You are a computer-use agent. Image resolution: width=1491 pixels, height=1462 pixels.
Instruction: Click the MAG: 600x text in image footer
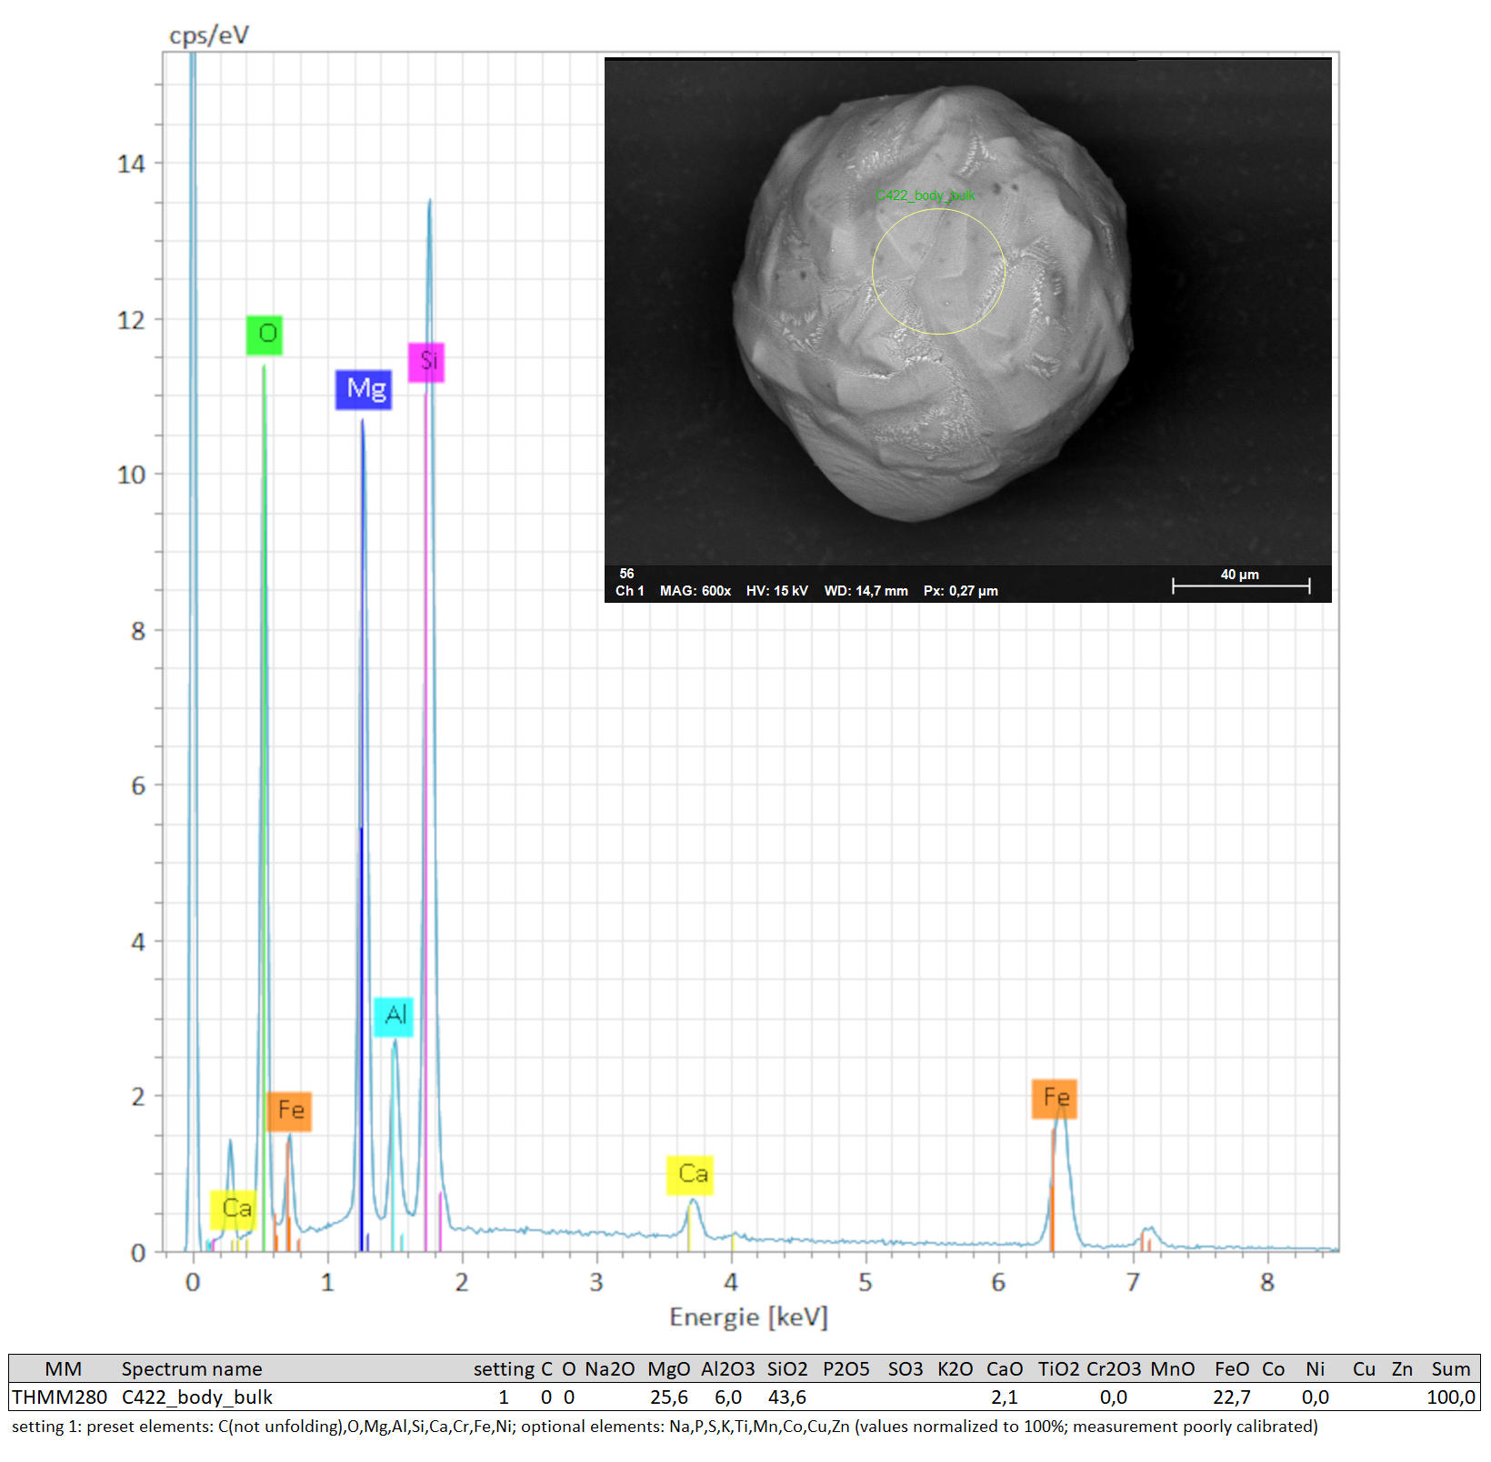(x=695, y=591)
